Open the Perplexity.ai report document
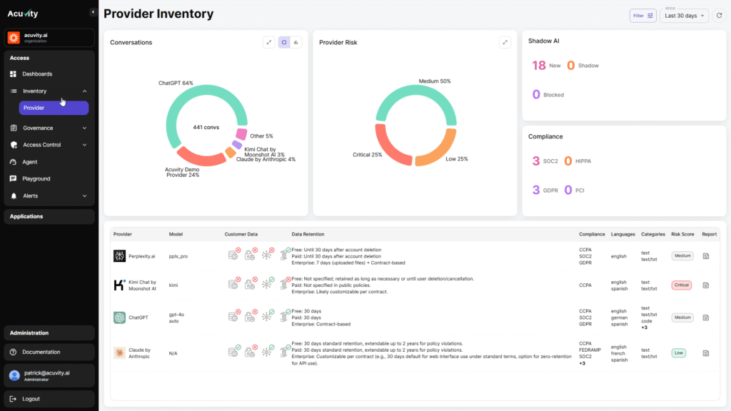This screenshot has width=731, height=411. 706,256
